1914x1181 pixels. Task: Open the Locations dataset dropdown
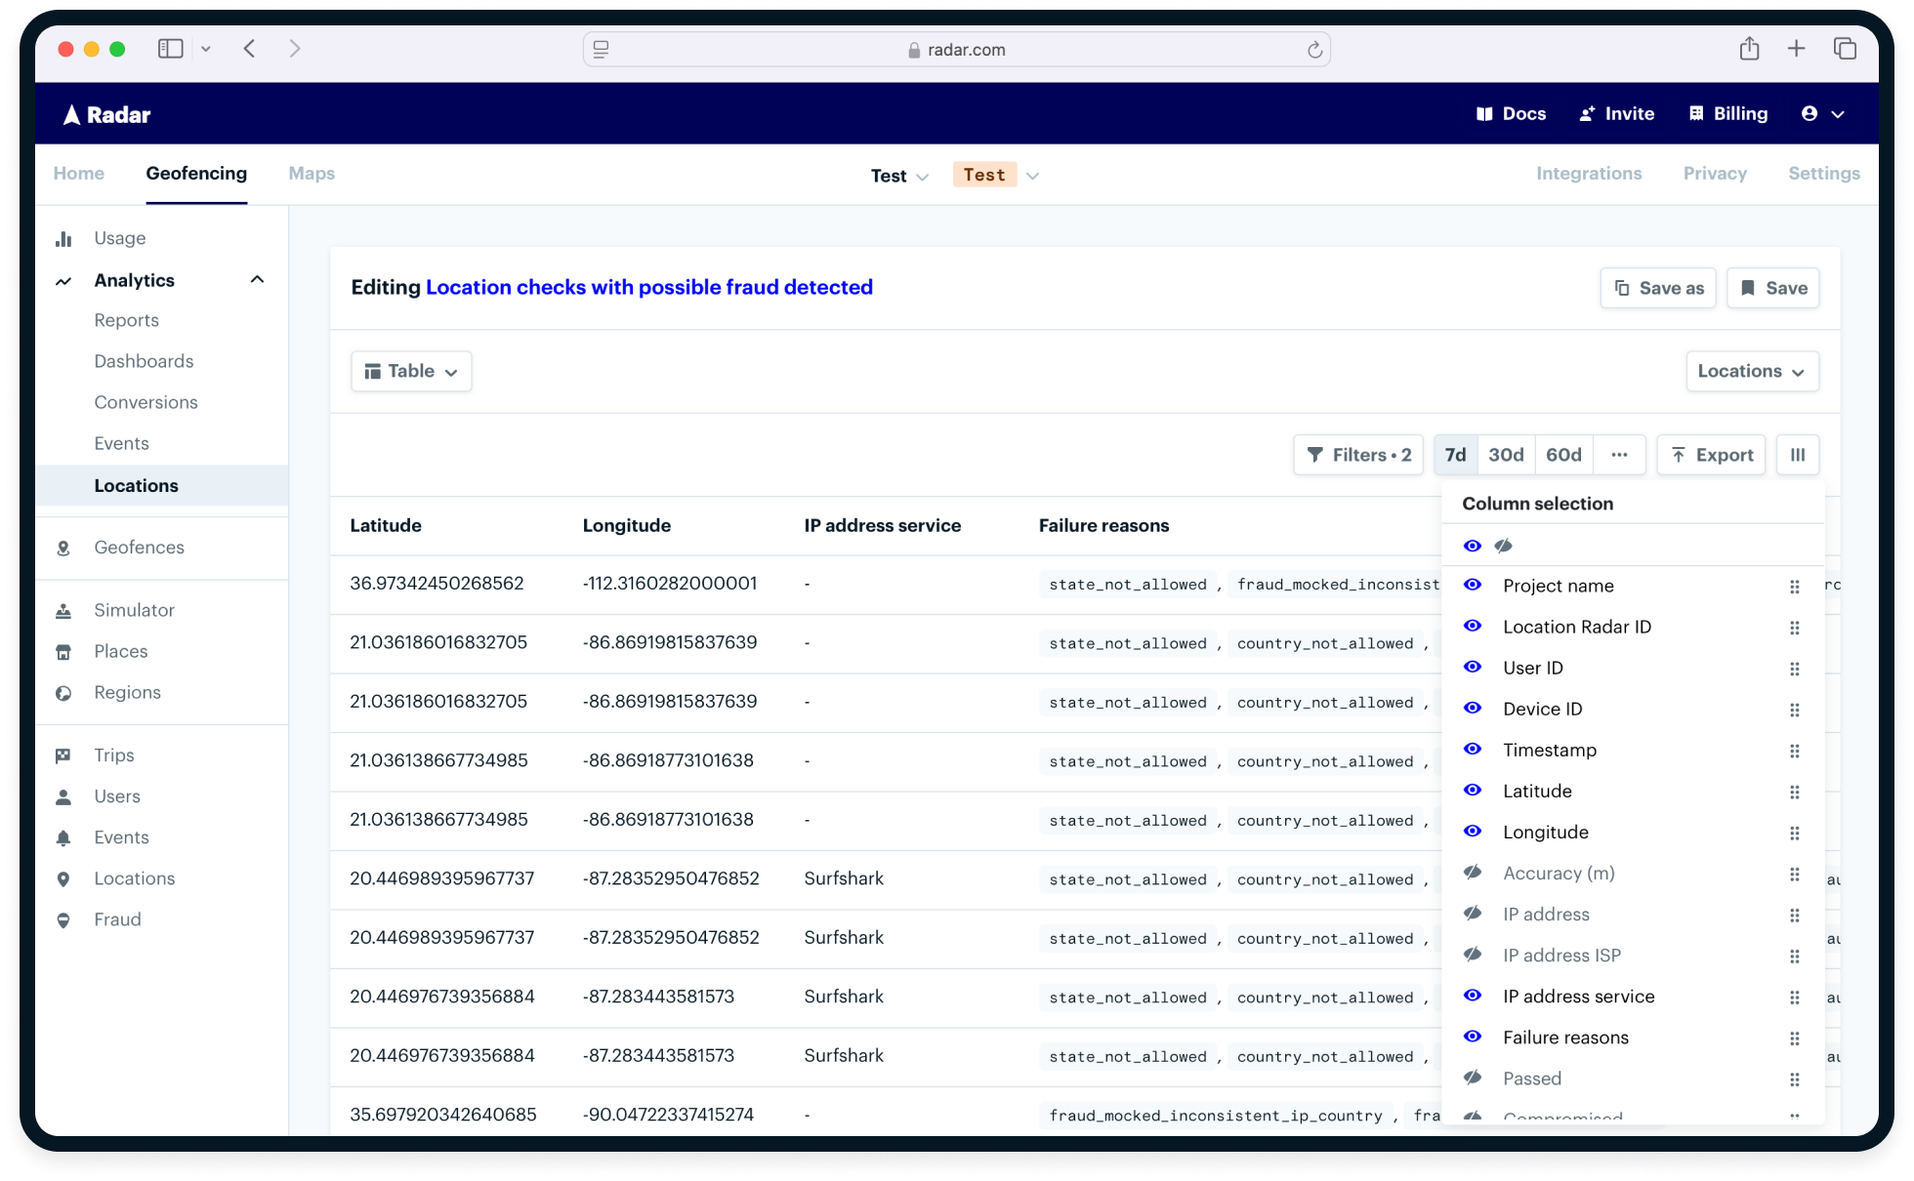coord(1751,371)
